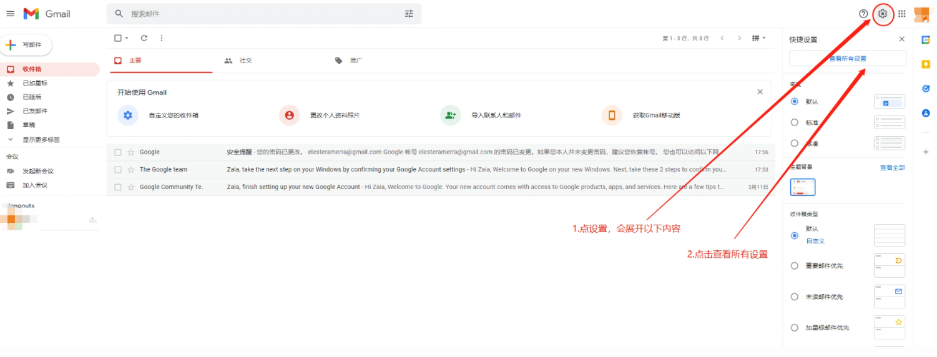This screenshot has width=937, height=357.
Task: Expand 显示更多标签 in the sidebar
Action: pos(41,140)
